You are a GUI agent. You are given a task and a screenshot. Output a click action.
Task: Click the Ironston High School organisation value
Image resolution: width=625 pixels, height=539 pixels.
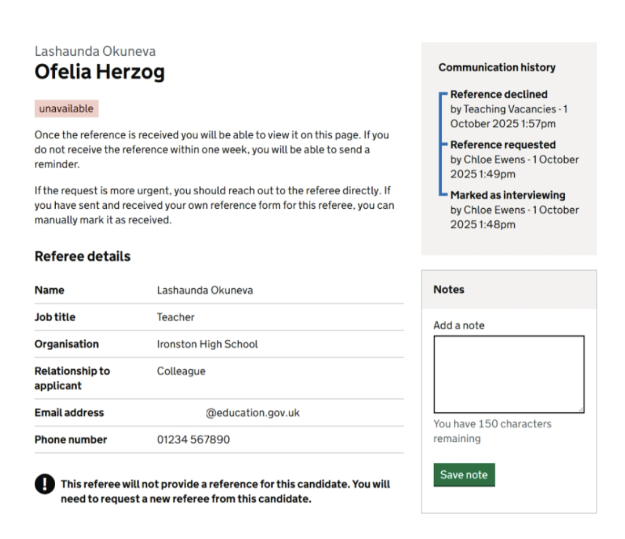point(207,344)
